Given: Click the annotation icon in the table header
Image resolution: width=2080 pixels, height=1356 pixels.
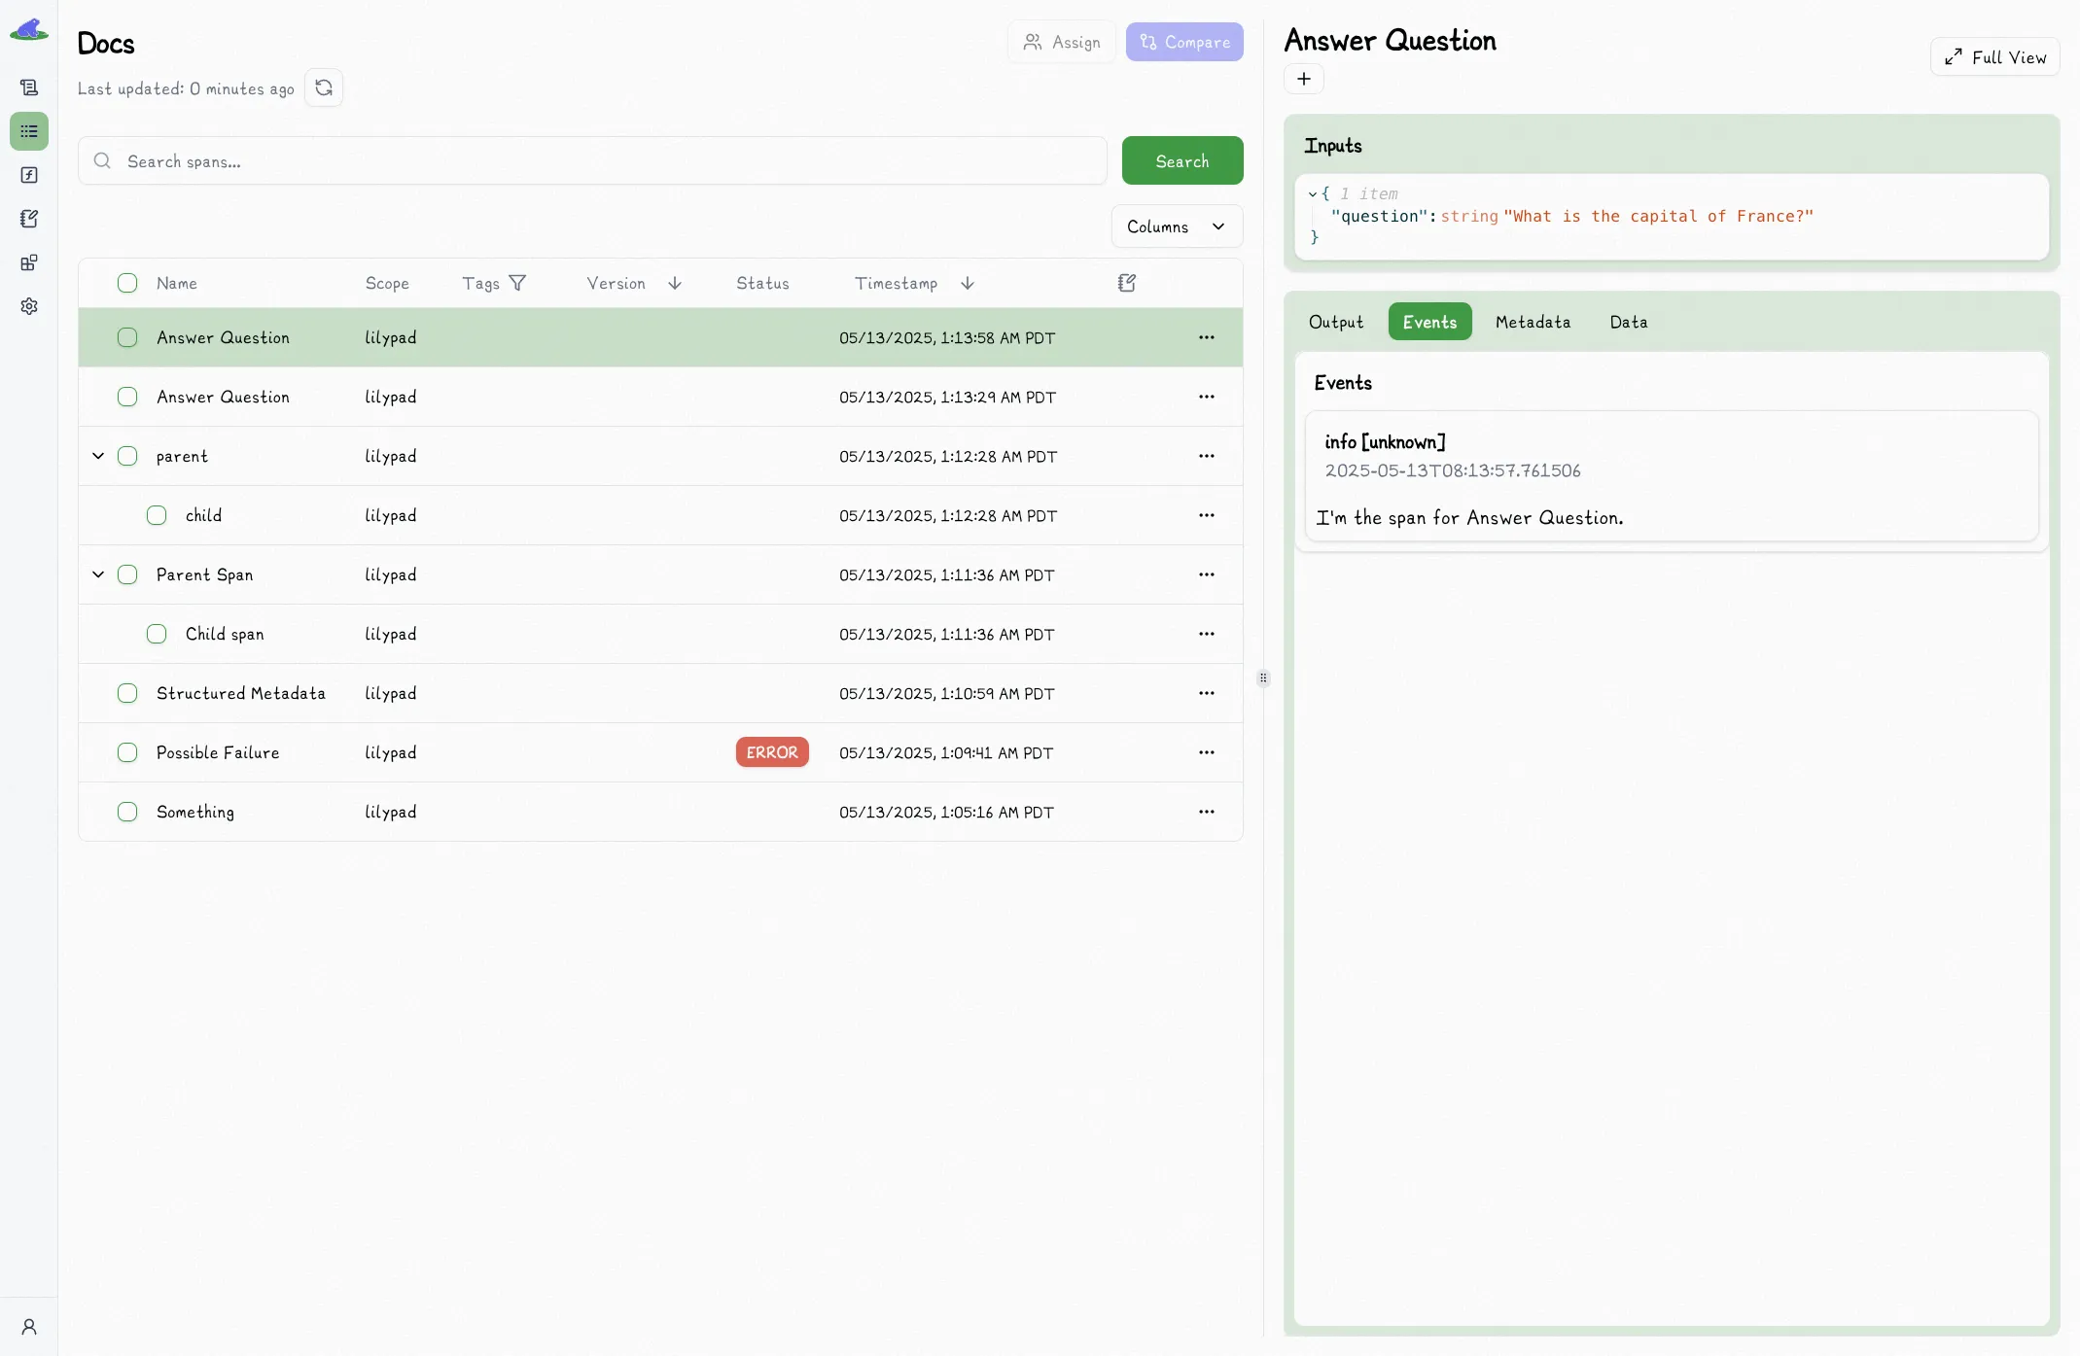Looking at the screenshot, I should (x=1127, y=283).
